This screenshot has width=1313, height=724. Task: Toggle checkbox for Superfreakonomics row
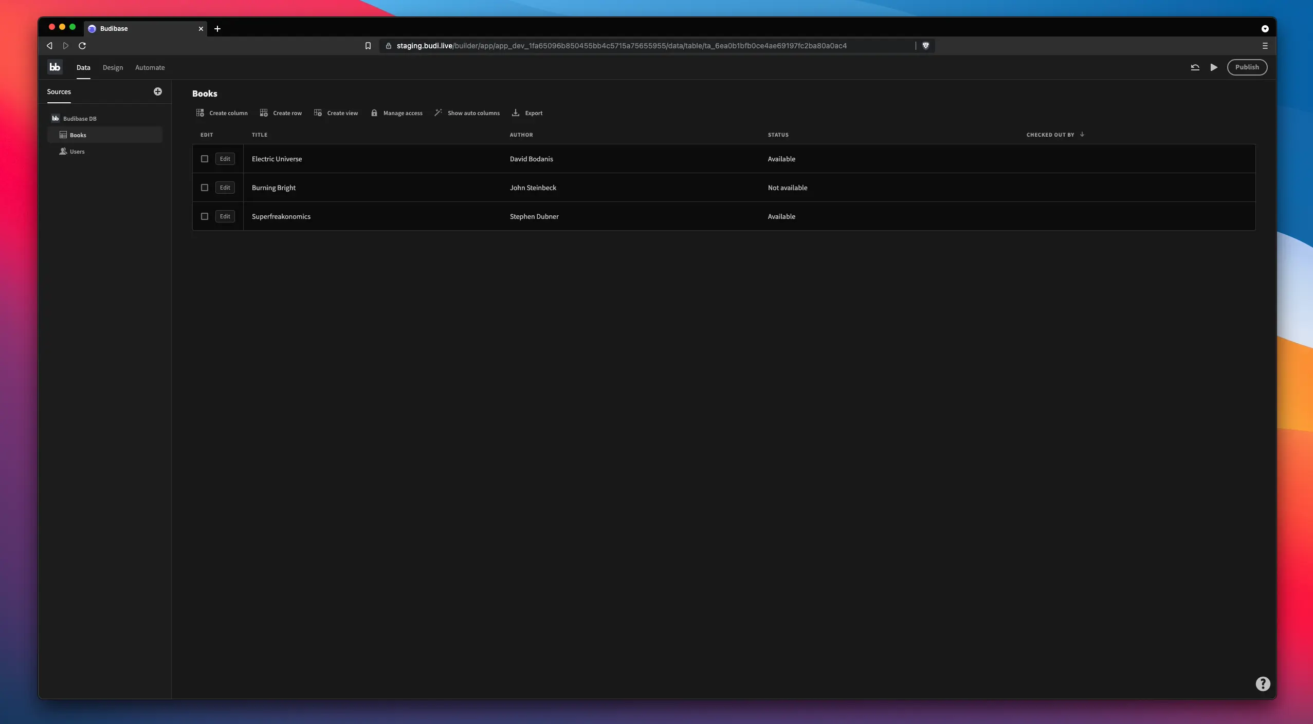(x=204, y=216)
